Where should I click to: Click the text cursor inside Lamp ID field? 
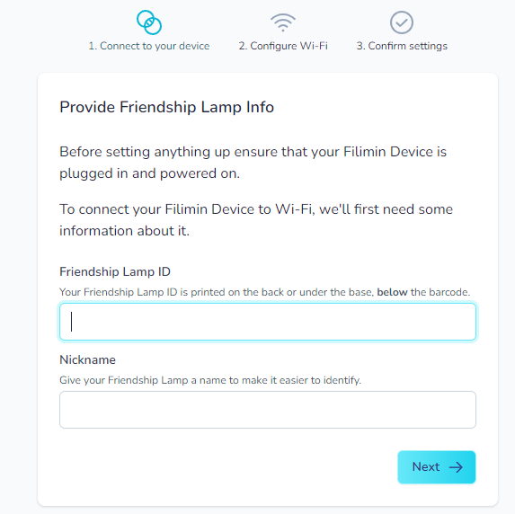point(71,322)
